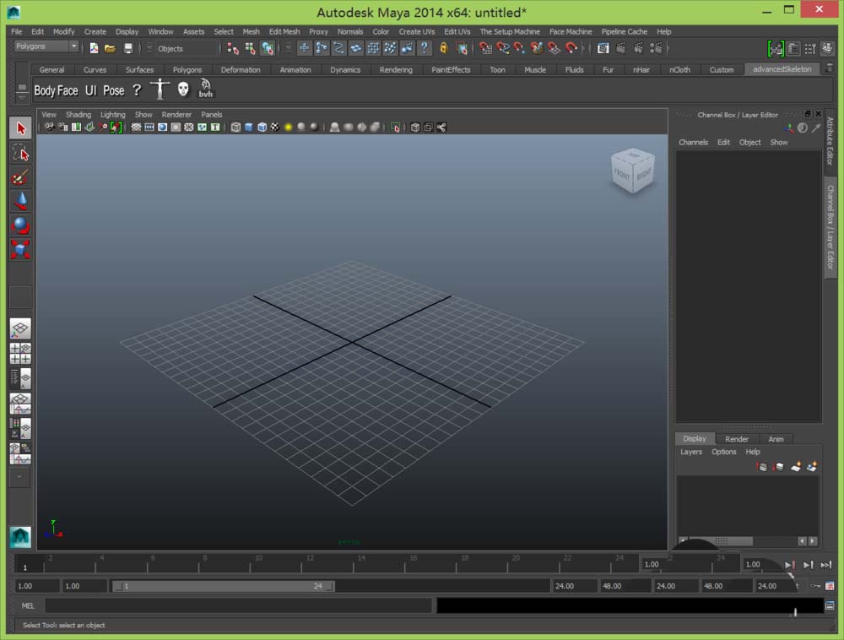Activate the Paint Selection tool

coord(20,176)
